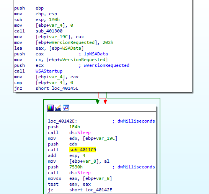Click the group nodes icon in node header
The height and width of the screenshot is (194, 209).
(66, 108)
